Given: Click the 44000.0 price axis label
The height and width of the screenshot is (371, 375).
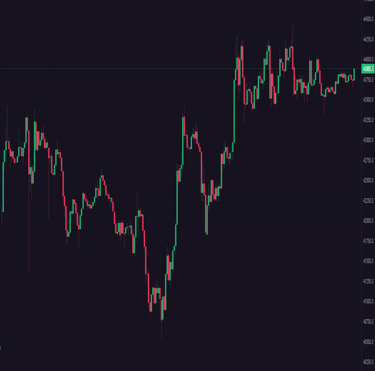Looking at the screenshot, I should point(368,59).
